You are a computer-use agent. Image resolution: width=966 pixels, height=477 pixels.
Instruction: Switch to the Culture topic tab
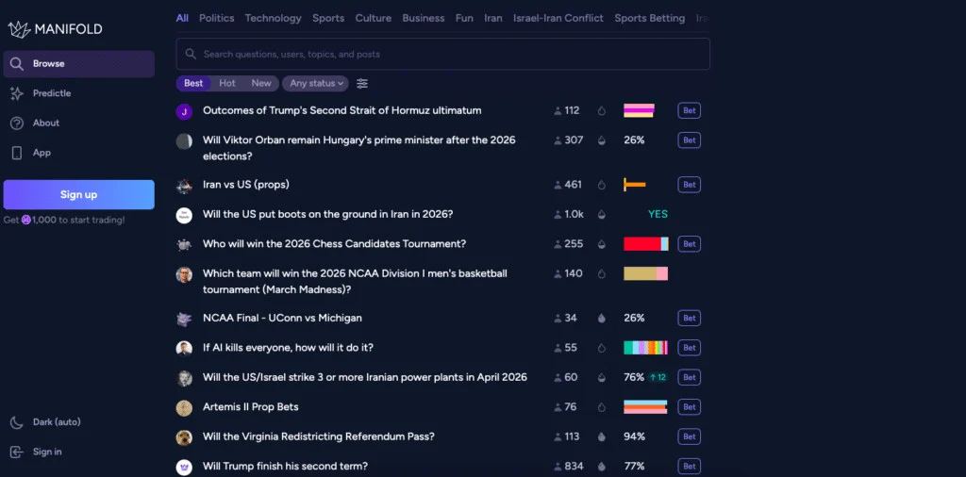click(x=374, y=19)
